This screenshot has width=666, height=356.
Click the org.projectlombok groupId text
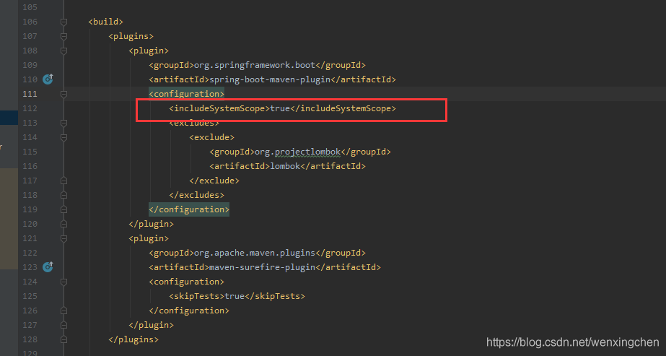coord(297,152)
